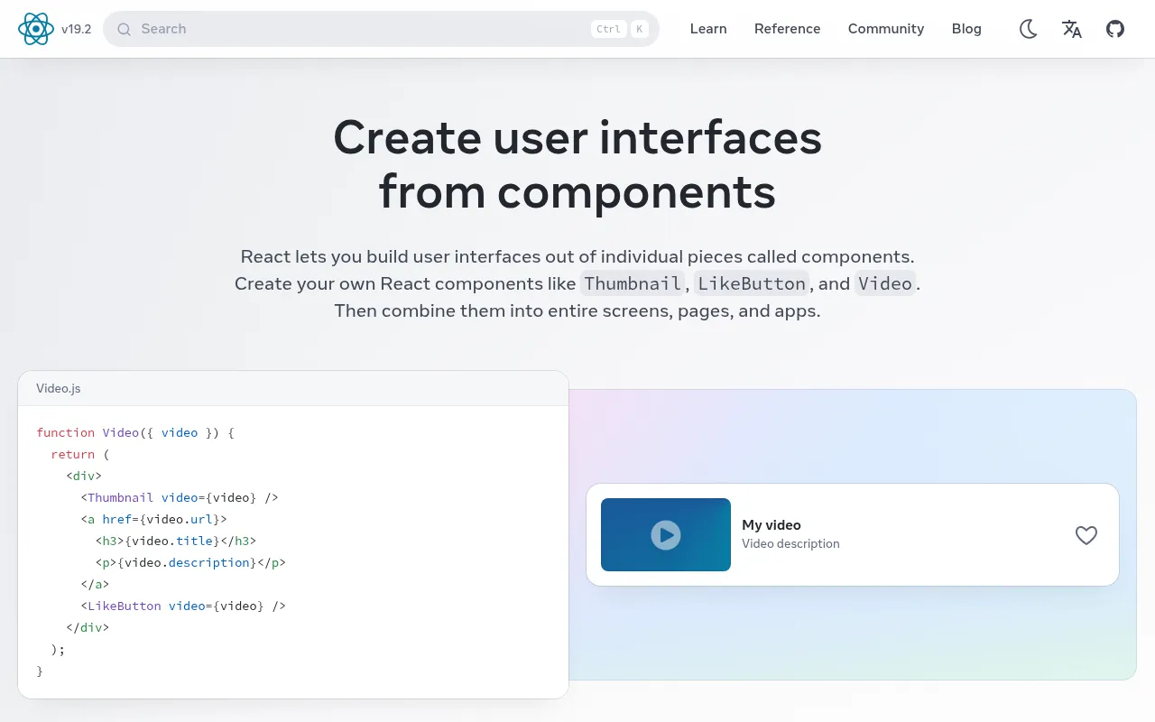Open the Reference menu item
This screenshot has height=722, width=1155.
(x=788, y=29)
